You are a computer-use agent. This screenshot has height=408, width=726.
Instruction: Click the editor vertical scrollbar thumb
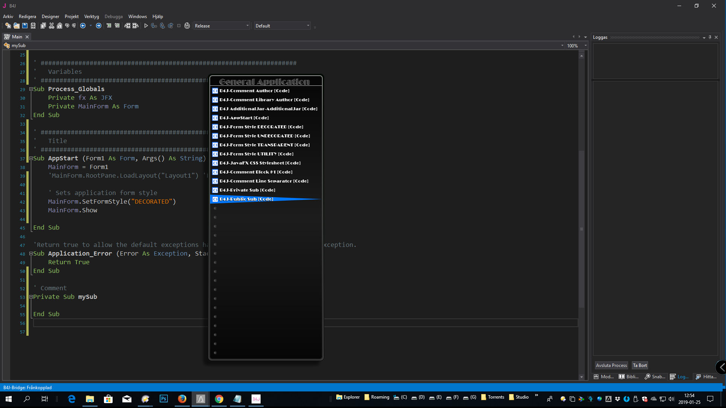coord(581,229)
